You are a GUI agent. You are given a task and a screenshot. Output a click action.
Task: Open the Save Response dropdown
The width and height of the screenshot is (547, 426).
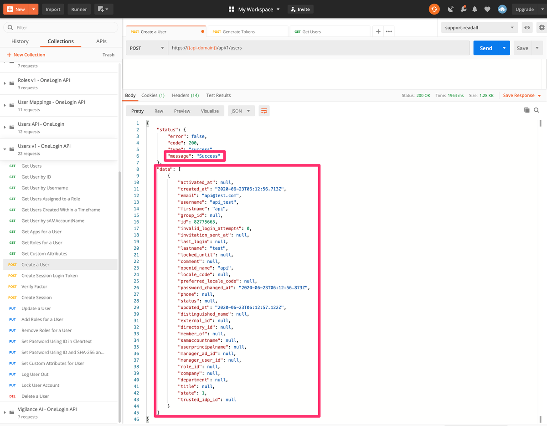pyautogui.click(x=522, y=95)
